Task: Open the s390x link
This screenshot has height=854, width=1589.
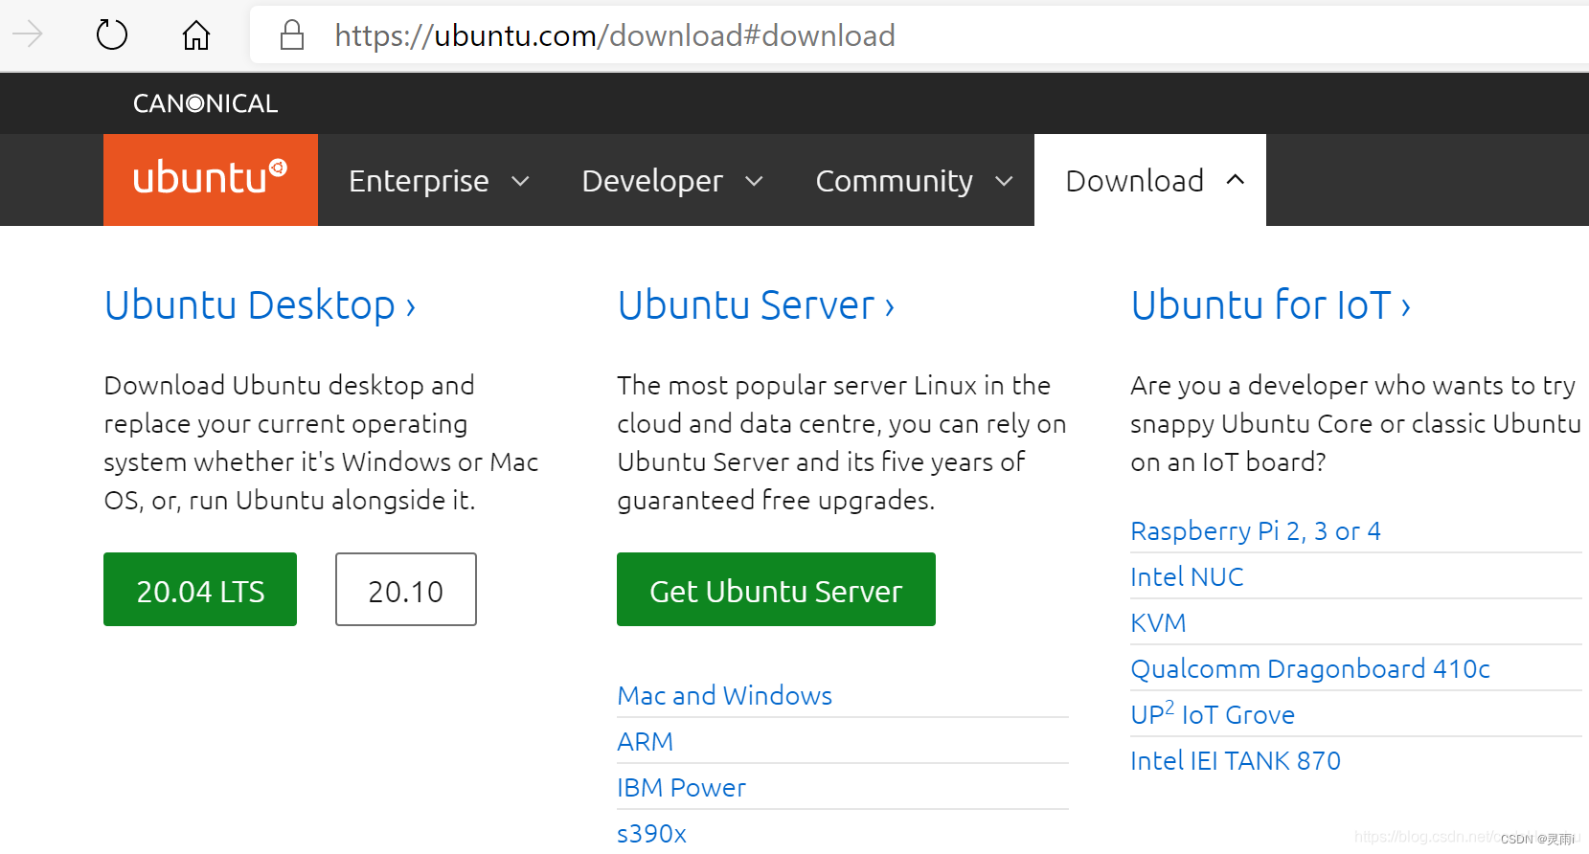Action: click(651, 834)
